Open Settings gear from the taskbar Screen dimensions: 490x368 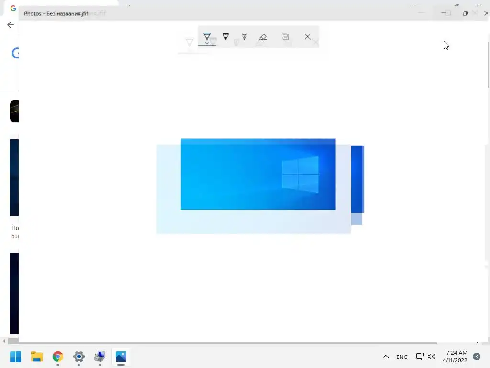(79, 356)
